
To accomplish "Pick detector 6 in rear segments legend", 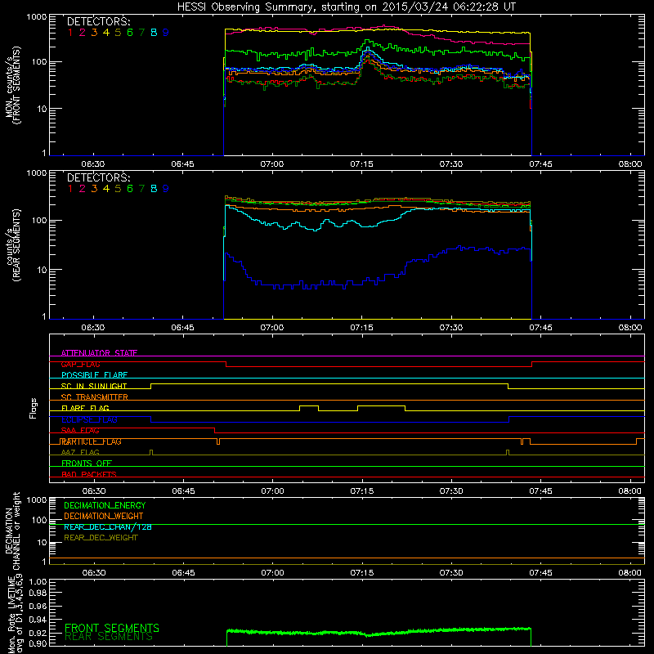I will 130,189.
